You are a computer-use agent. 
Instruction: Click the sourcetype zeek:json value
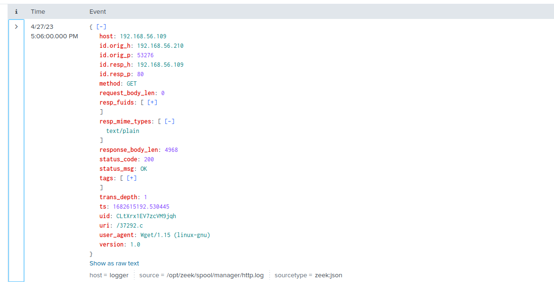330,275
